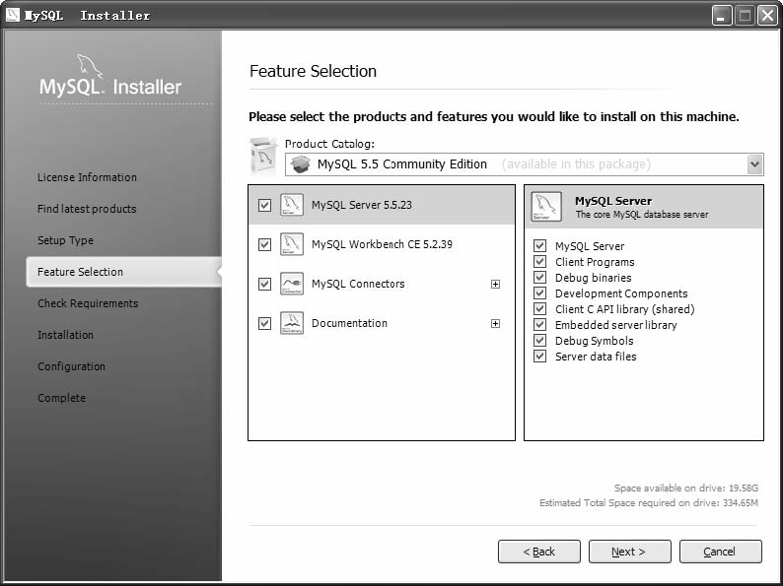Viewport: 783px width, 586px height.
Task: Expand the MySQL Connectors plus node
Action: pyautogui.click(x=495, y=284)
